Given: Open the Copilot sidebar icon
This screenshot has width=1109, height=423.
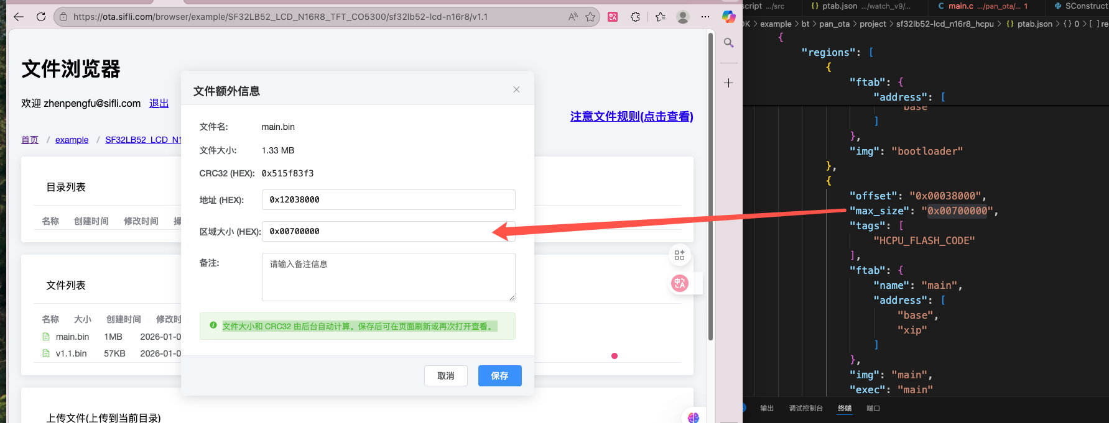Looking at the screenshot, I should (x=728, y=17).
